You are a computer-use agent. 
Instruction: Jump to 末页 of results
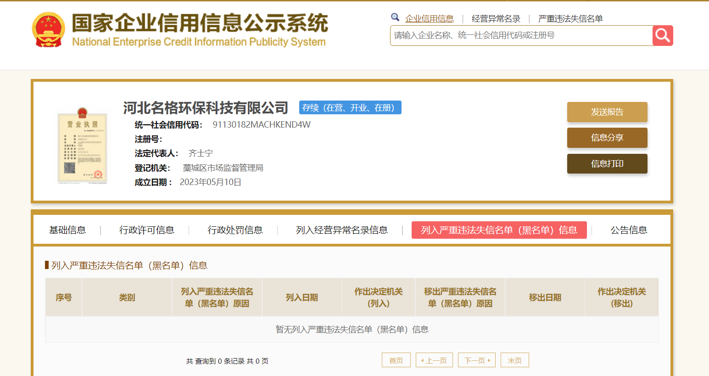[x=515, y=360]
